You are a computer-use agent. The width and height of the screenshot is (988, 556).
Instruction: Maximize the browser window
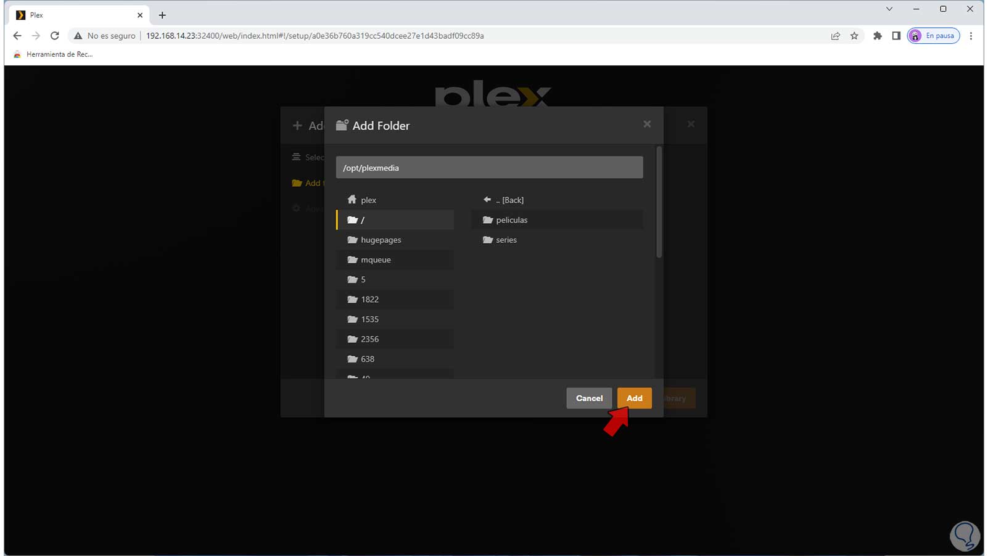(943, 9)
